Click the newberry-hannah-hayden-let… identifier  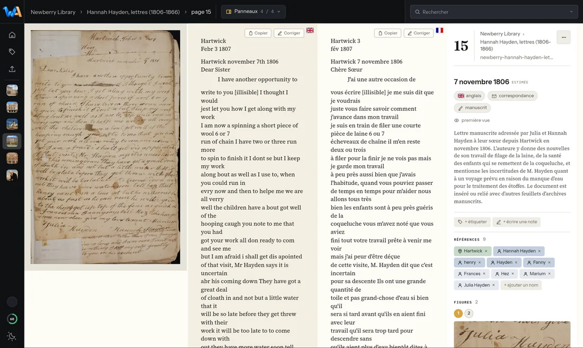point(516,57)
